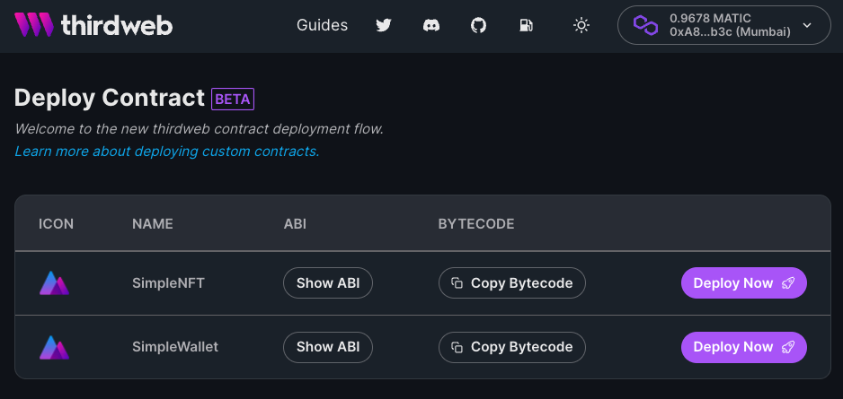Open the Guides menu item

coord(322,25)
